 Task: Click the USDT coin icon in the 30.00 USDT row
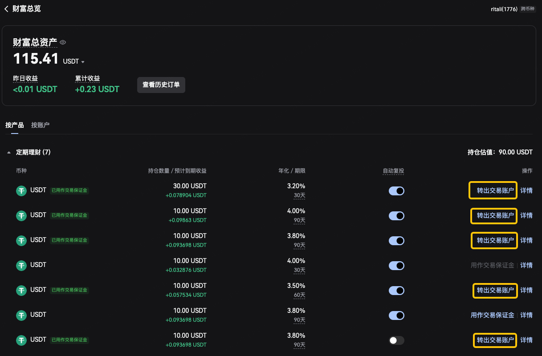(21, 191)
